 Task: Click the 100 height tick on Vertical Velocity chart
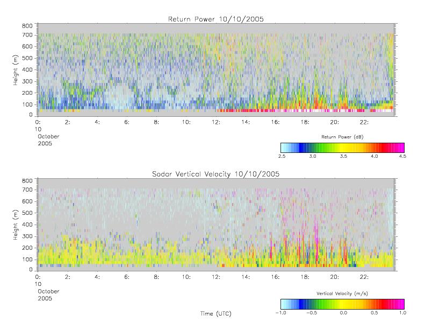[x=27, y=260]
